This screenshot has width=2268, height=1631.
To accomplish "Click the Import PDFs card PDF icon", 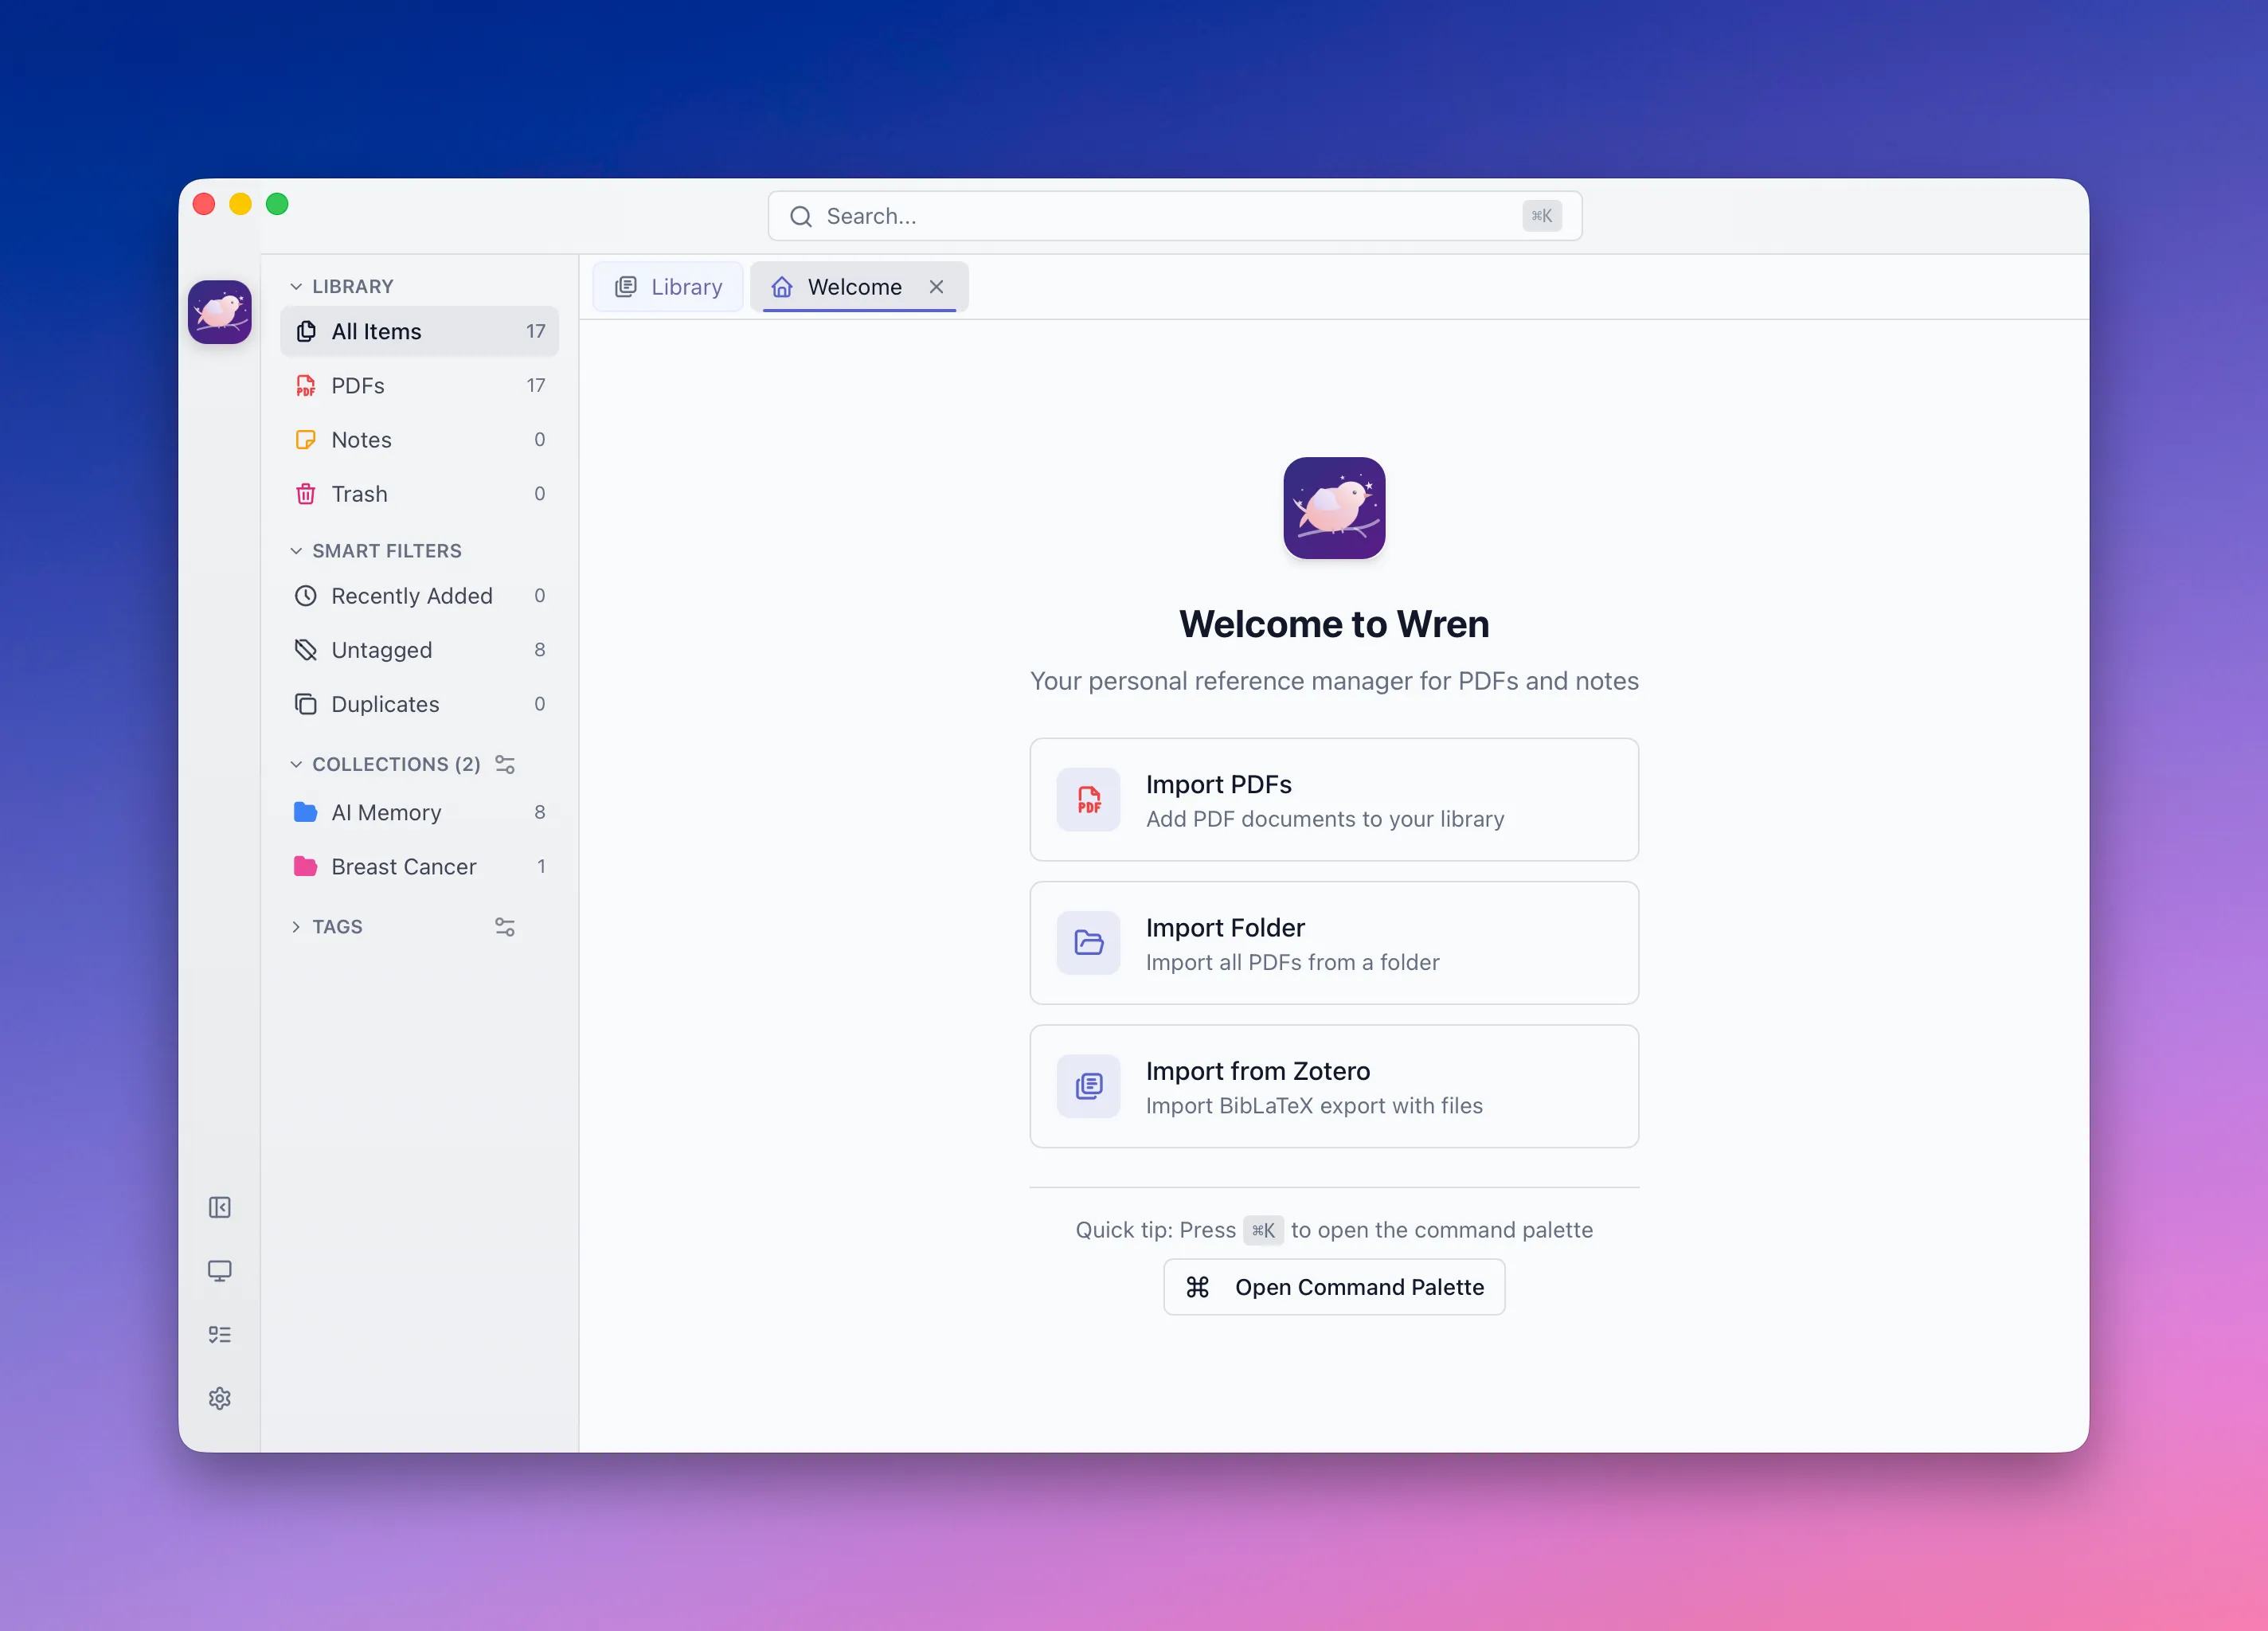I will pos(1089,800).
